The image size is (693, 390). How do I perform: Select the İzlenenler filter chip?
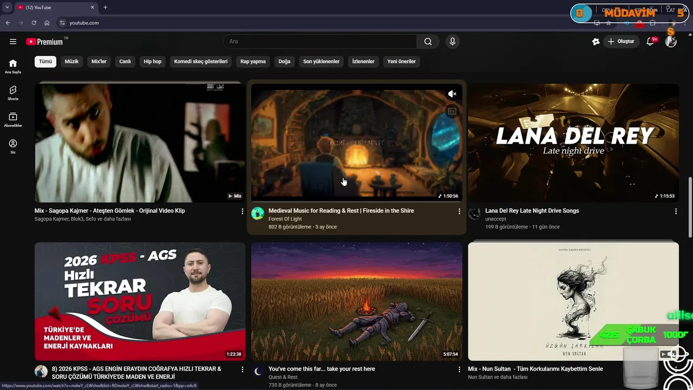click(363, 62)
